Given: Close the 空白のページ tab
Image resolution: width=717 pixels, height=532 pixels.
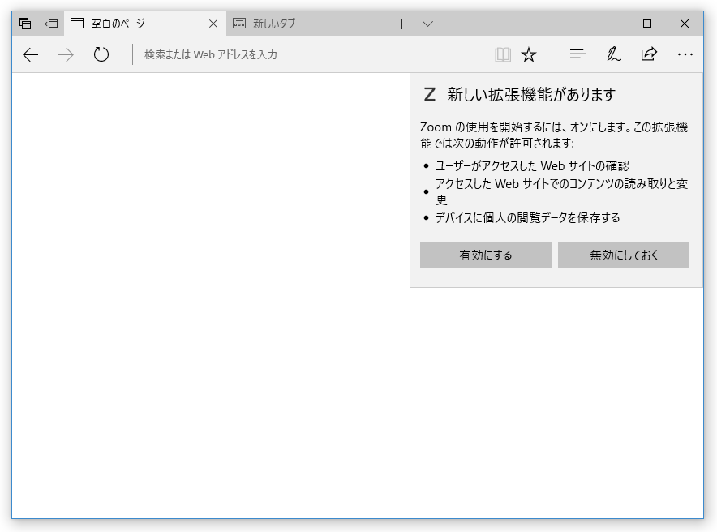Looking at the screenshot, I should coord(213,24).
